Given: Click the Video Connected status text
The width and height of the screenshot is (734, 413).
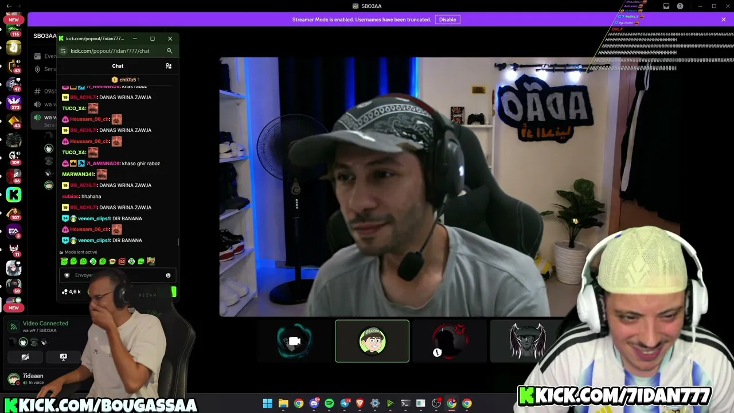Looking at the screenshot, I should (x=45, y=324).
